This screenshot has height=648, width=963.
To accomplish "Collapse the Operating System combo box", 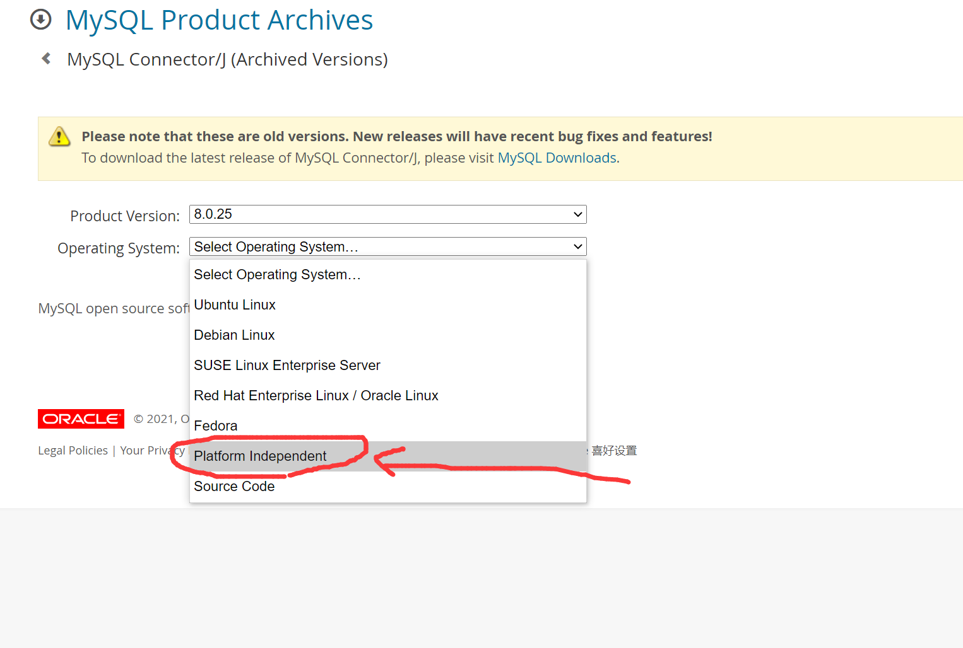I will (387, 246).
